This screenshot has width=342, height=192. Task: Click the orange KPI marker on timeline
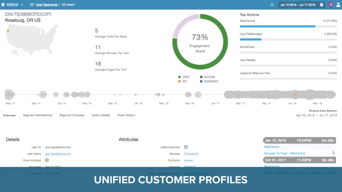coord(294,95)
